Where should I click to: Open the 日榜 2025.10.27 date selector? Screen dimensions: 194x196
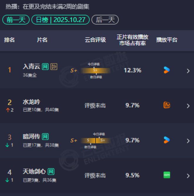pyautogui.click(x=61, y=20)
